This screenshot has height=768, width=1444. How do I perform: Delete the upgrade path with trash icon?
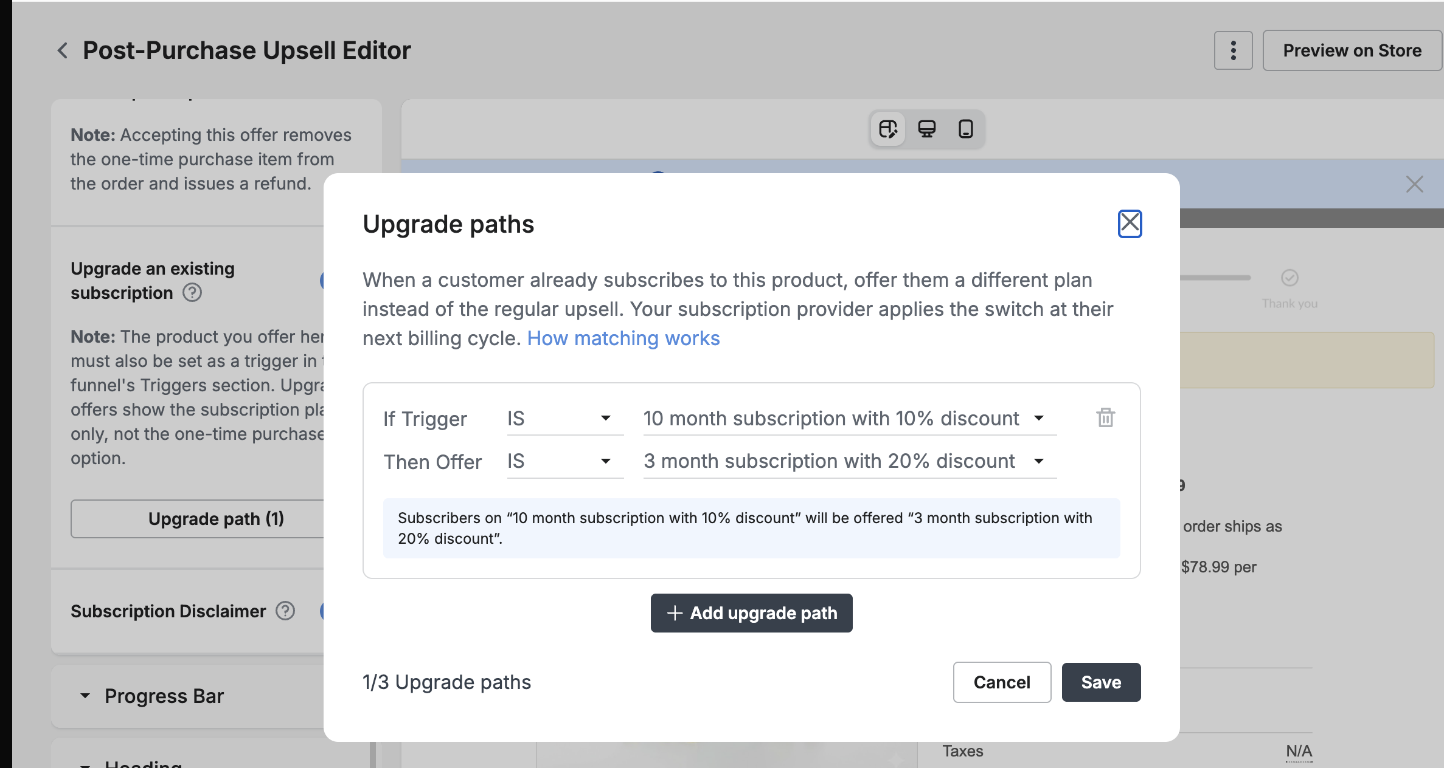point(1105,418)
